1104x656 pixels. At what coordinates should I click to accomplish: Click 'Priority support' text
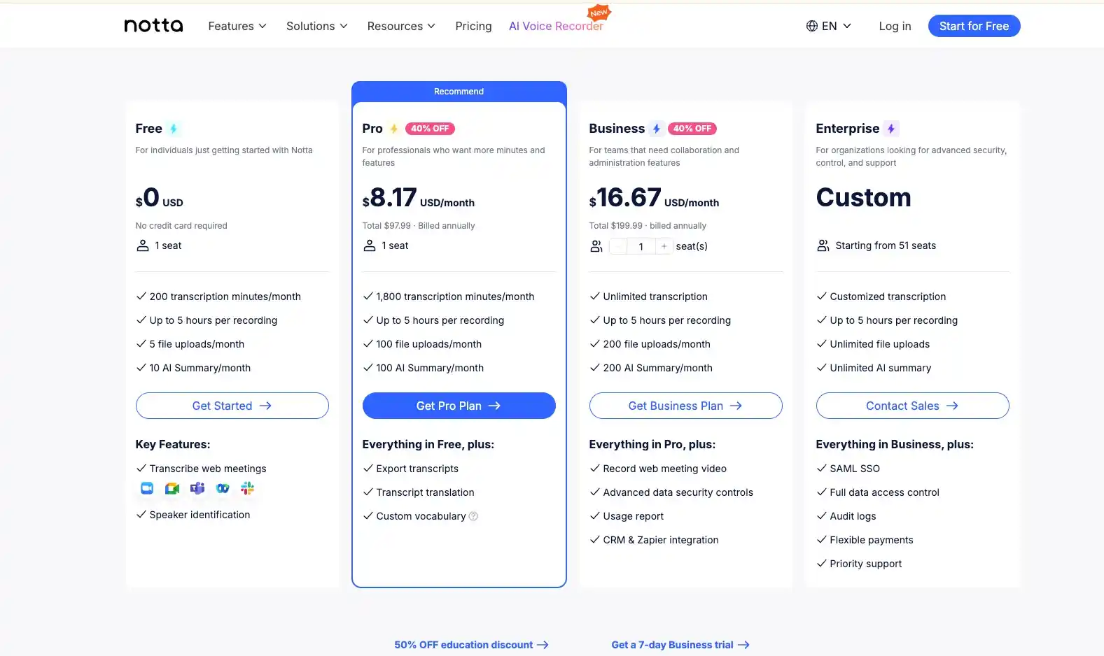coord(865,564)
